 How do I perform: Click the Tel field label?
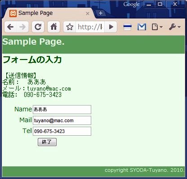point(27,131)
